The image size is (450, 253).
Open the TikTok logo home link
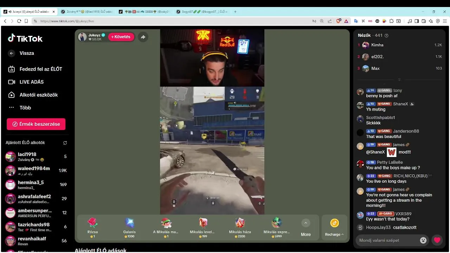pos(25,38)
